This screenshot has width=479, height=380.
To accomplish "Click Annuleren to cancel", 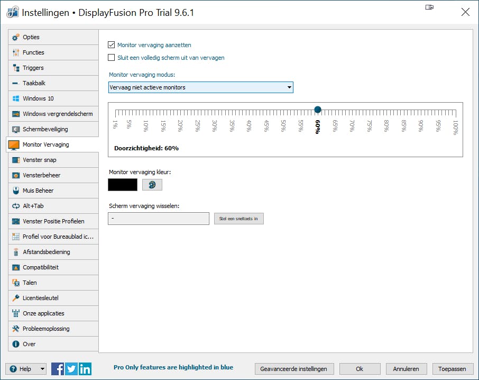I will 406,369.
